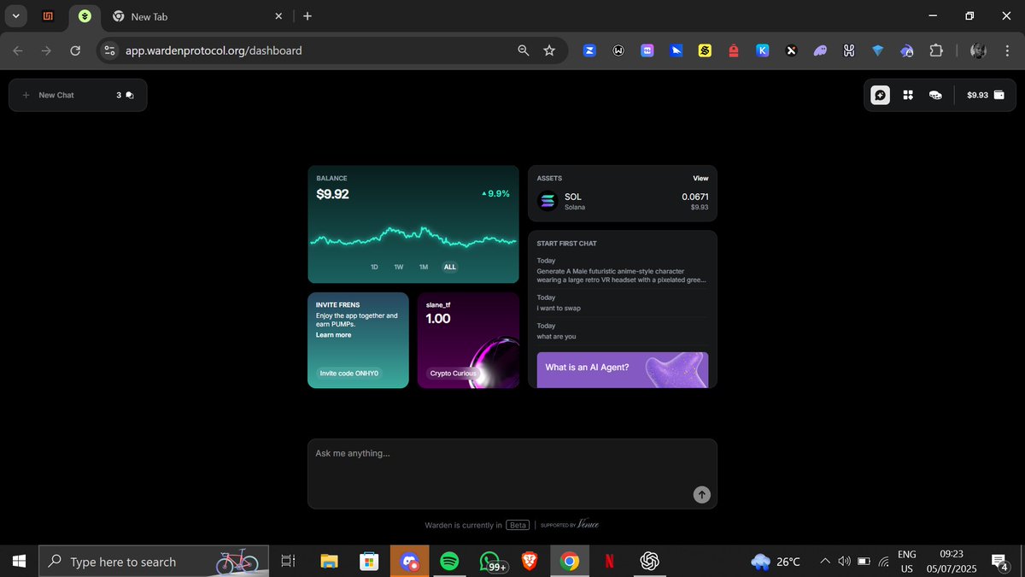
Task: Open the 'what are you' chat
Action: point(622,331)
